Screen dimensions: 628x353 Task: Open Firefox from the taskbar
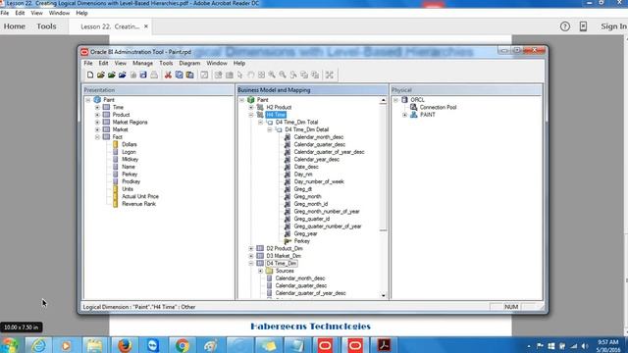[x=125, y=345]
